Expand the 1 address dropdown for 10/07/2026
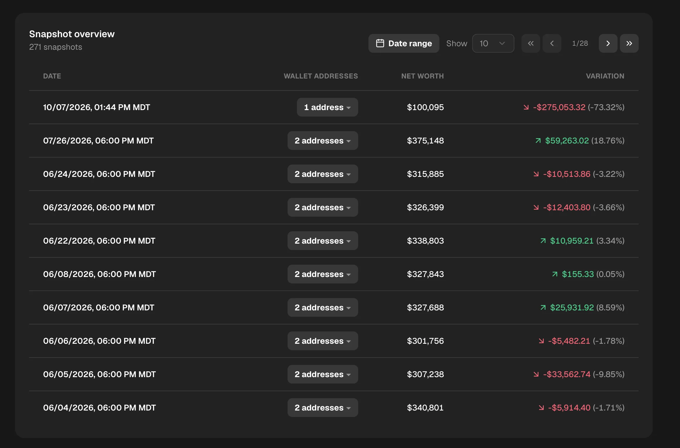Viewport: 680px width, 448px height. (x=327, y=107)
